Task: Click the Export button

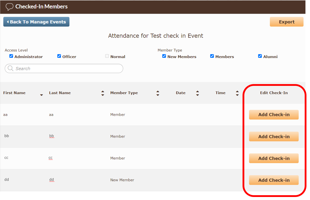Action: click(287, 22)
